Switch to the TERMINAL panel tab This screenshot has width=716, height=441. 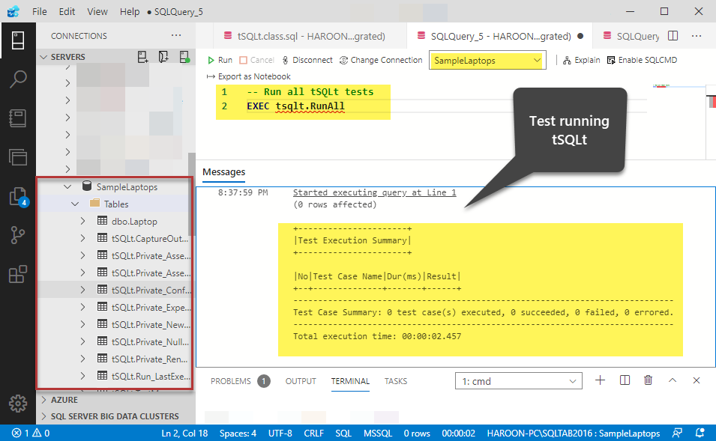tap(350, 381)
